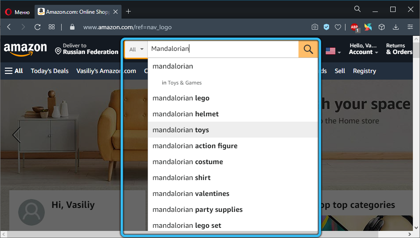Image resolution: width=420 pixels, height=238 pixels.
Task: Open Today's Deals link
Action: pos(50,71)
